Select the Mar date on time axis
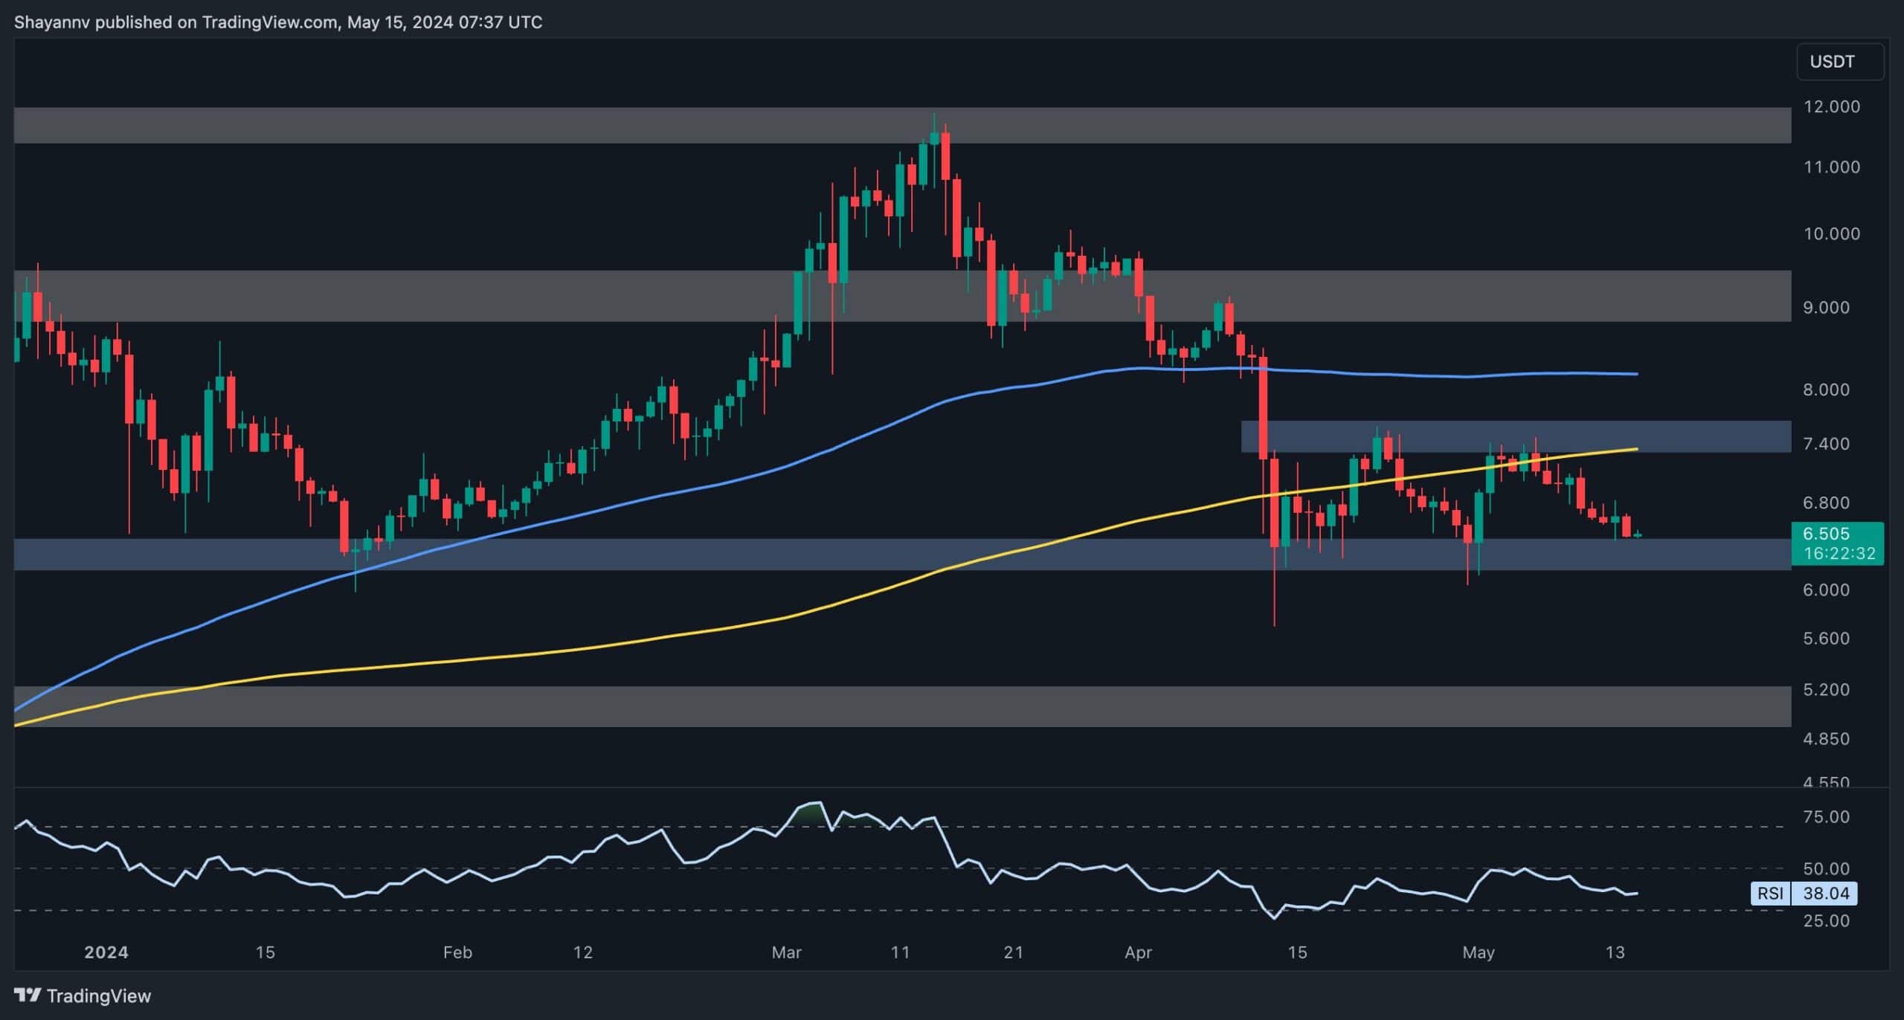 click(786, 952)
